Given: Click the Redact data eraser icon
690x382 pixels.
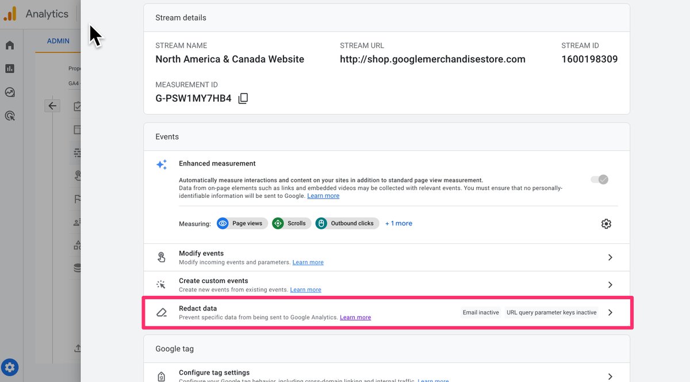Looking at the screenshot, I should click(162, 312).
